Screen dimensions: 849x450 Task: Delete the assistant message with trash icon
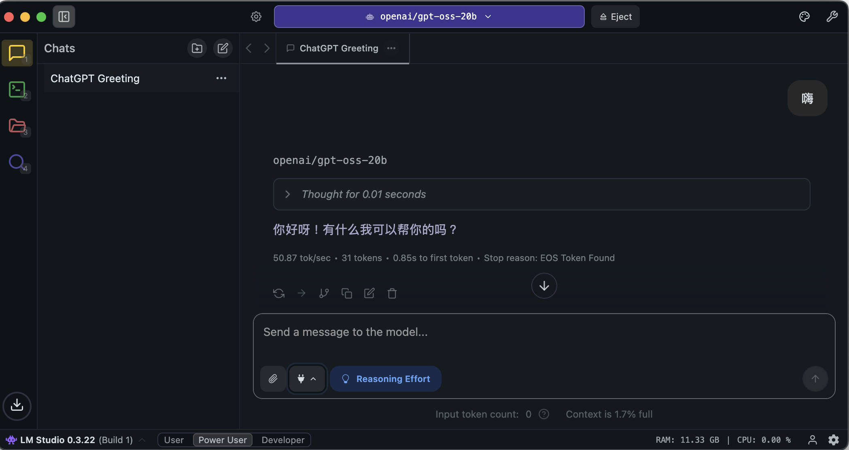pyautogui.click(x=392, y=293)
